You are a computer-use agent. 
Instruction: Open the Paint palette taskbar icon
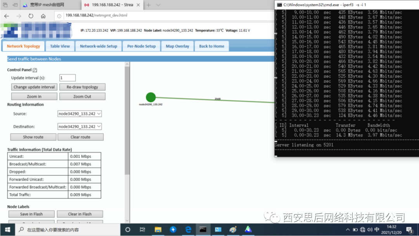pyautogui.click(x=233, y=229)
